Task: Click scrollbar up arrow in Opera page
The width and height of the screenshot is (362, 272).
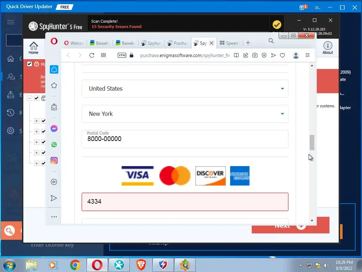Action: coord(312,66)
